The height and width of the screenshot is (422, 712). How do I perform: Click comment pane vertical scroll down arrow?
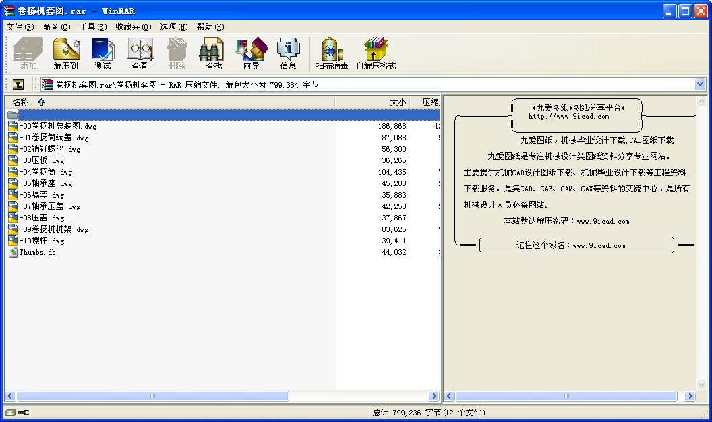[702, 385]
